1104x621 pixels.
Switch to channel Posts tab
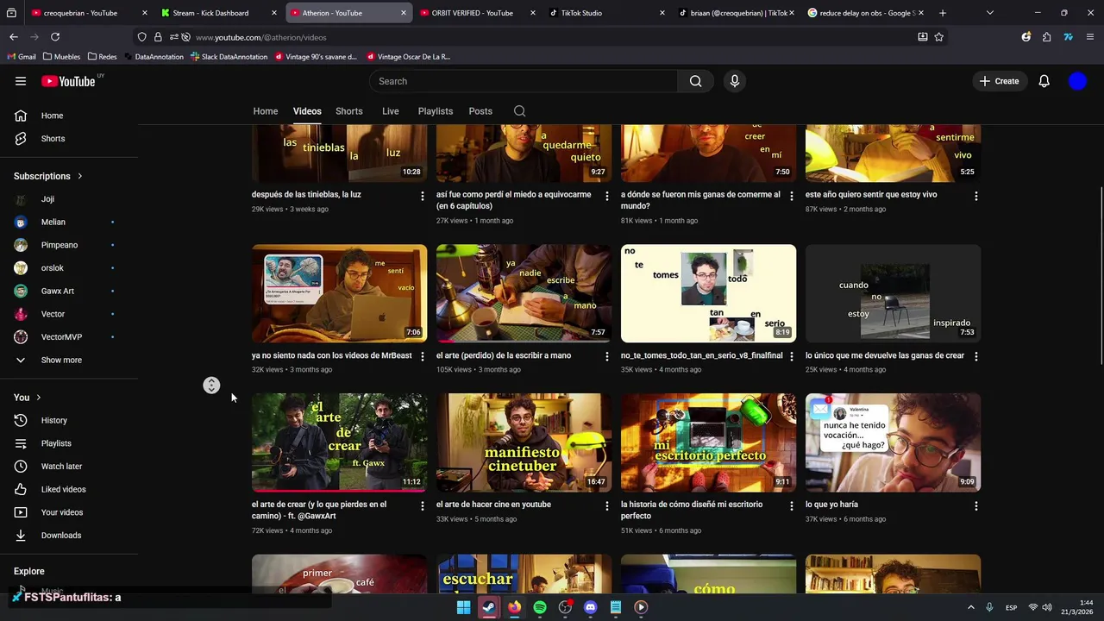tap(480, 111)
